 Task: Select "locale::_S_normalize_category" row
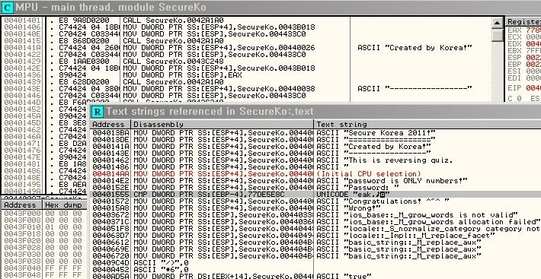315,229
